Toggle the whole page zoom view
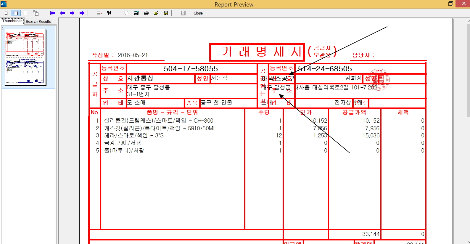Viewport: 470px width, 244px height. tap(6, 13)
